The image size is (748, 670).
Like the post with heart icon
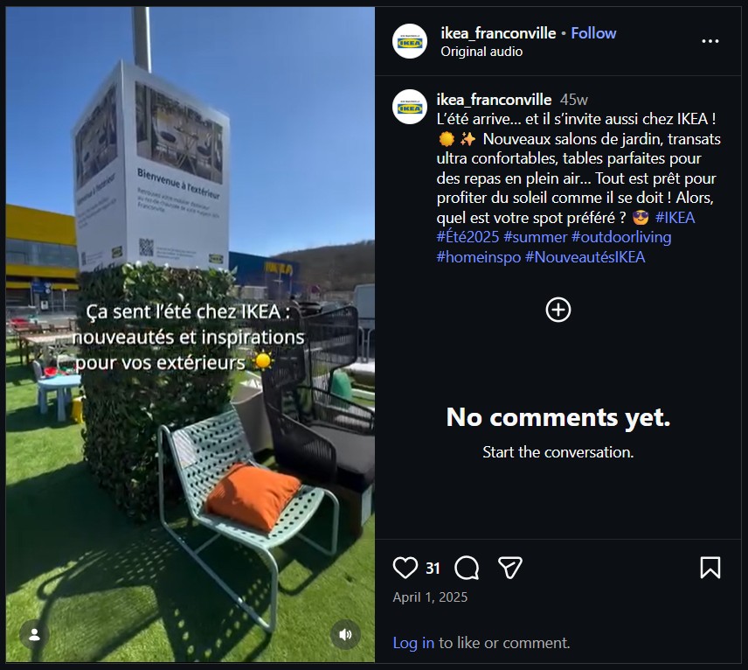pos(405,568)
